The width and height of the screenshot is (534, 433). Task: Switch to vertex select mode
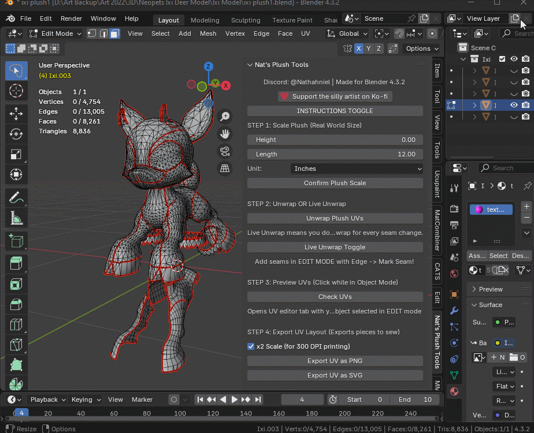[x=92, y=33]
